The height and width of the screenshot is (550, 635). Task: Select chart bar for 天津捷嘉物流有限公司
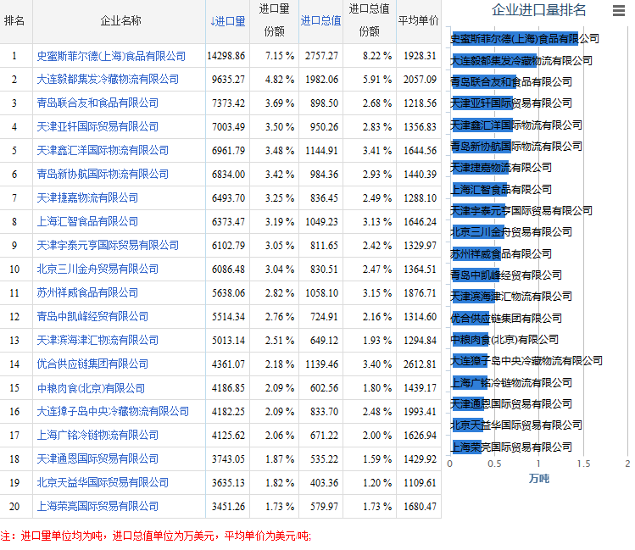pos(481,167)
